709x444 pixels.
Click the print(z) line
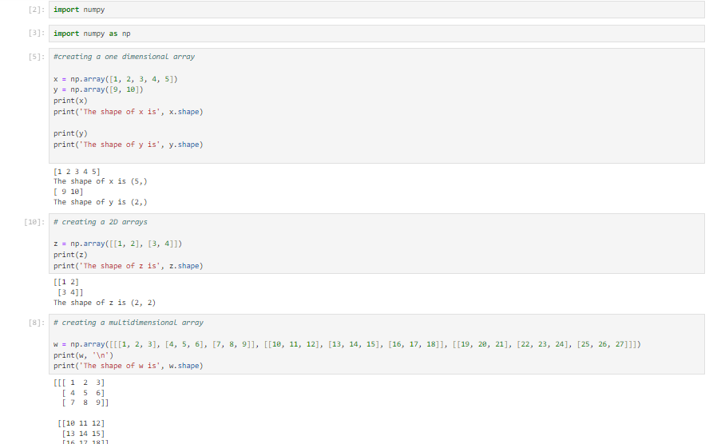tap(70, 255)
